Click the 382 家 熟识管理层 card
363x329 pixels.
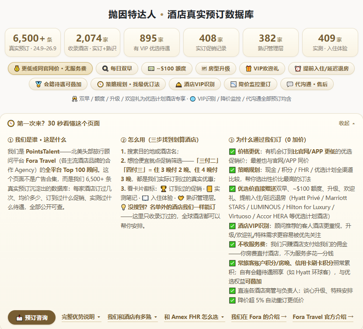tap(271, 42)
